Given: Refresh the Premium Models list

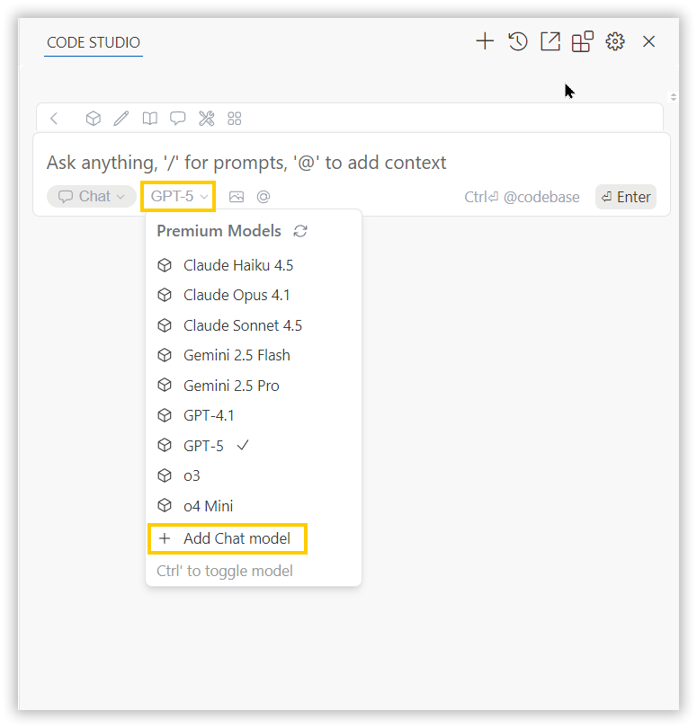Looking at the screenshot, I should [300, 231].
